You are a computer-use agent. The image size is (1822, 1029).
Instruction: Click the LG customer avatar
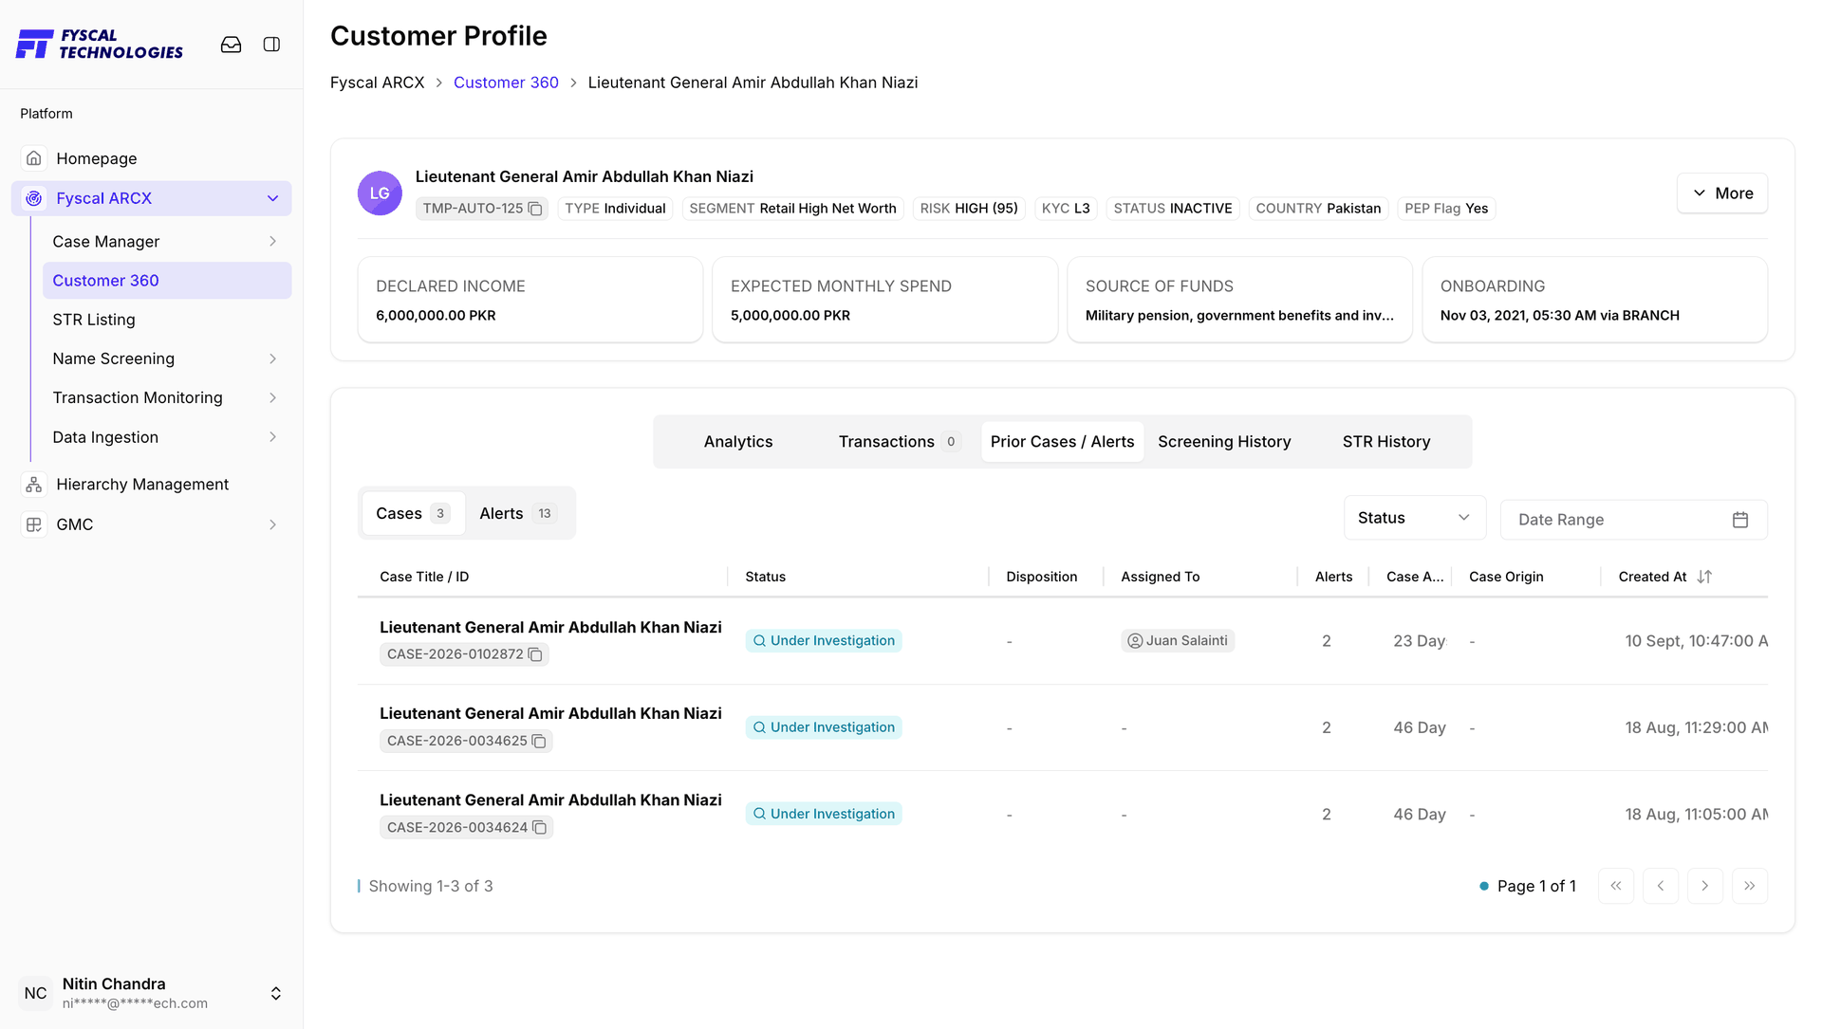(x=380, y=193)
